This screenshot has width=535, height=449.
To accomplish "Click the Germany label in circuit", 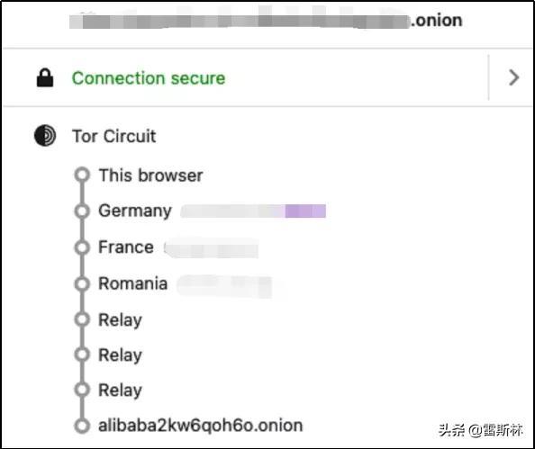I will 135,211.
